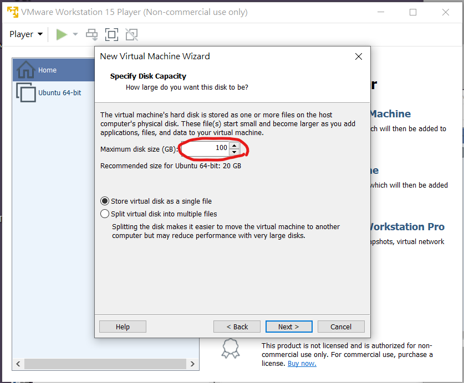Maximize the VMware Player window
The height and width of the screenshot is (383, 464).
[413, 12]
